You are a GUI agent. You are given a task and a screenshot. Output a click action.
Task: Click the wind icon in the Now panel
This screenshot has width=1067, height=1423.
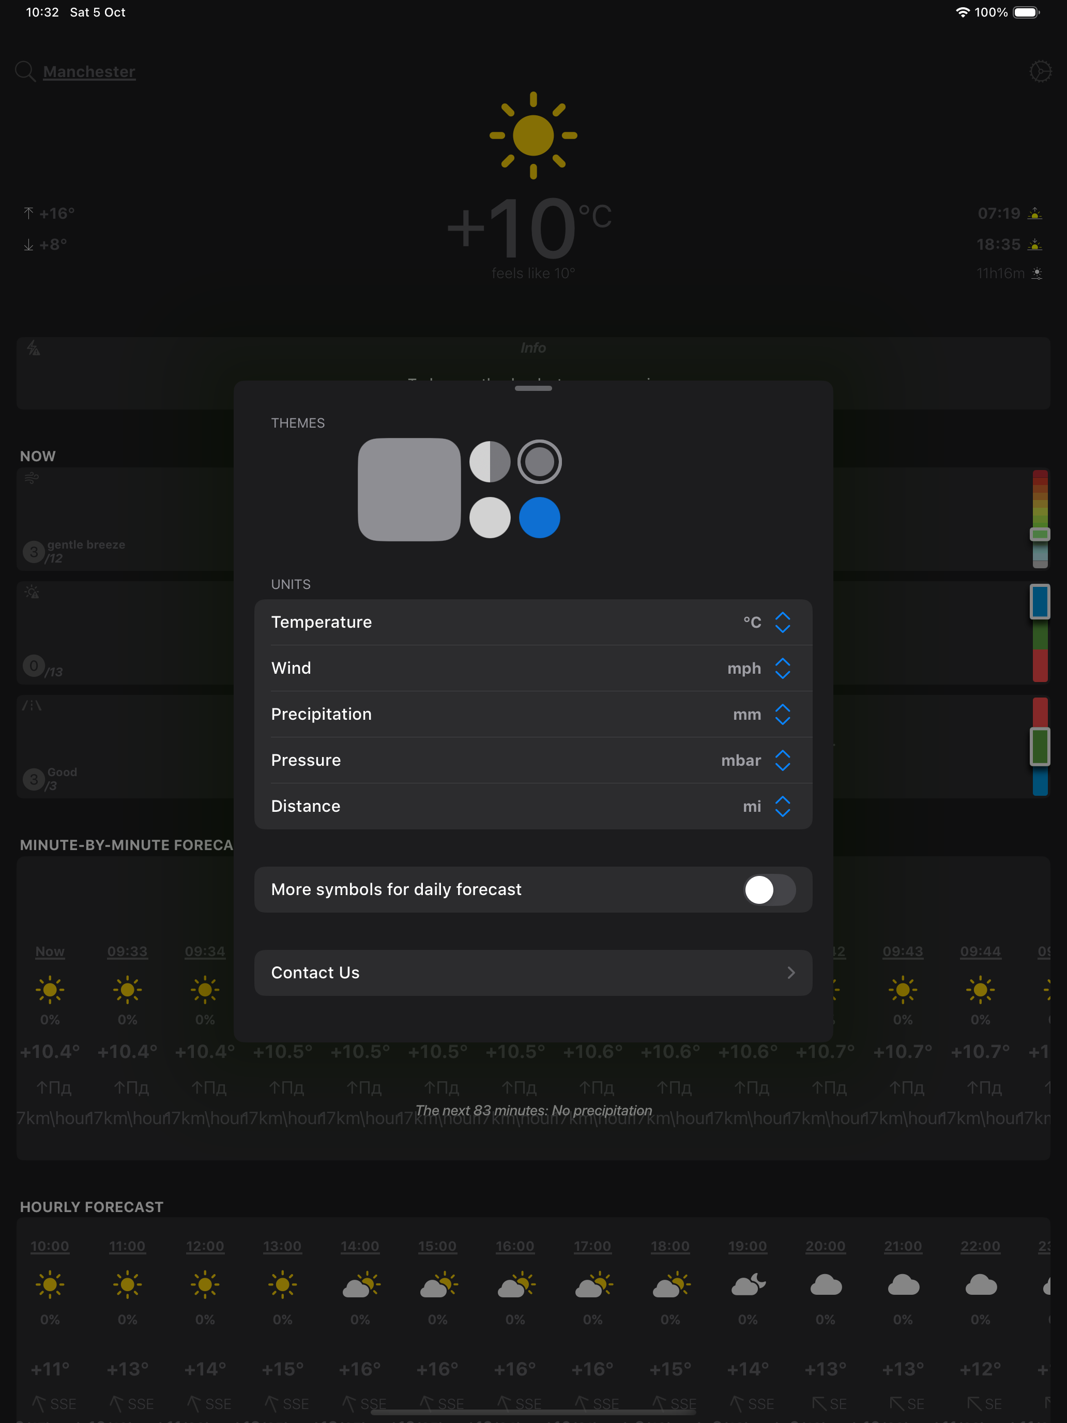(x=32, y=478)
